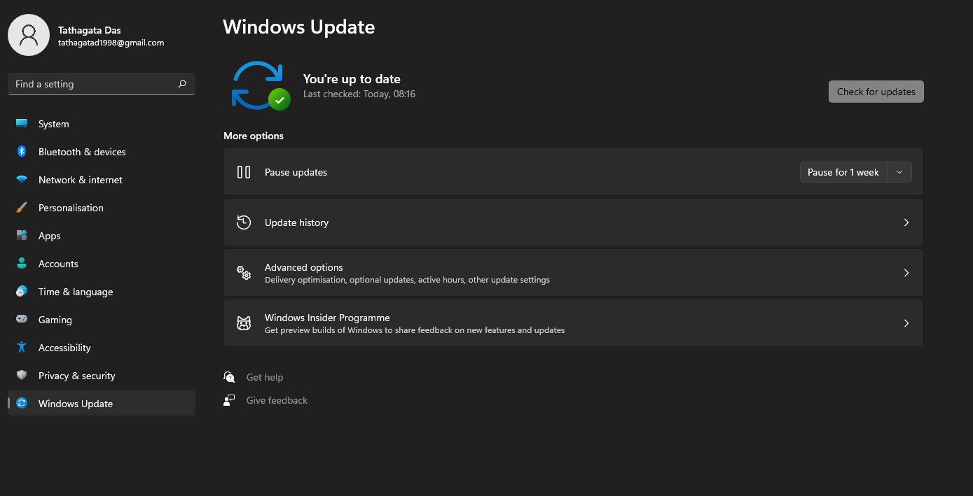
Task: Click the Tathagata Das account name
Action: tap(90, 29)
